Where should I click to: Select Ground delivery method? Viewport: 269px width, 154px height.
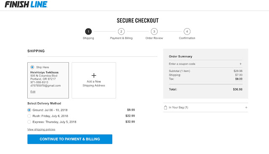[x=29, y=110]
